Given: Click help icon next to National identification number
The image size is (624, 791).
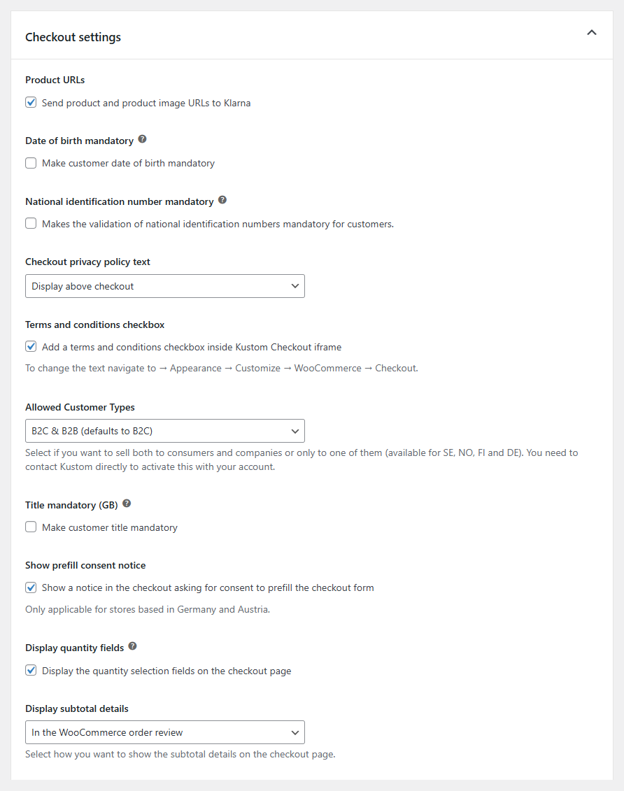Looking at the screenshot, I should pos(222,200).
